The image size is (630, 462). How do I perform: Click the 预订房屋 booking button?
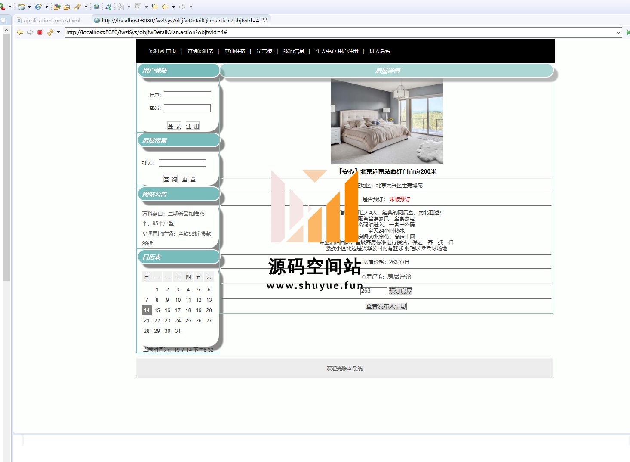[400, 291]
